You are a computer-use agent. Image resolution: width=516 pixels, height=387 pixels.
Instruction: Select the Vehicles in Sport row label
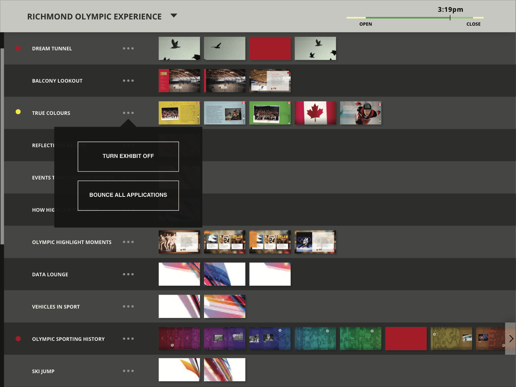[56, 307]
